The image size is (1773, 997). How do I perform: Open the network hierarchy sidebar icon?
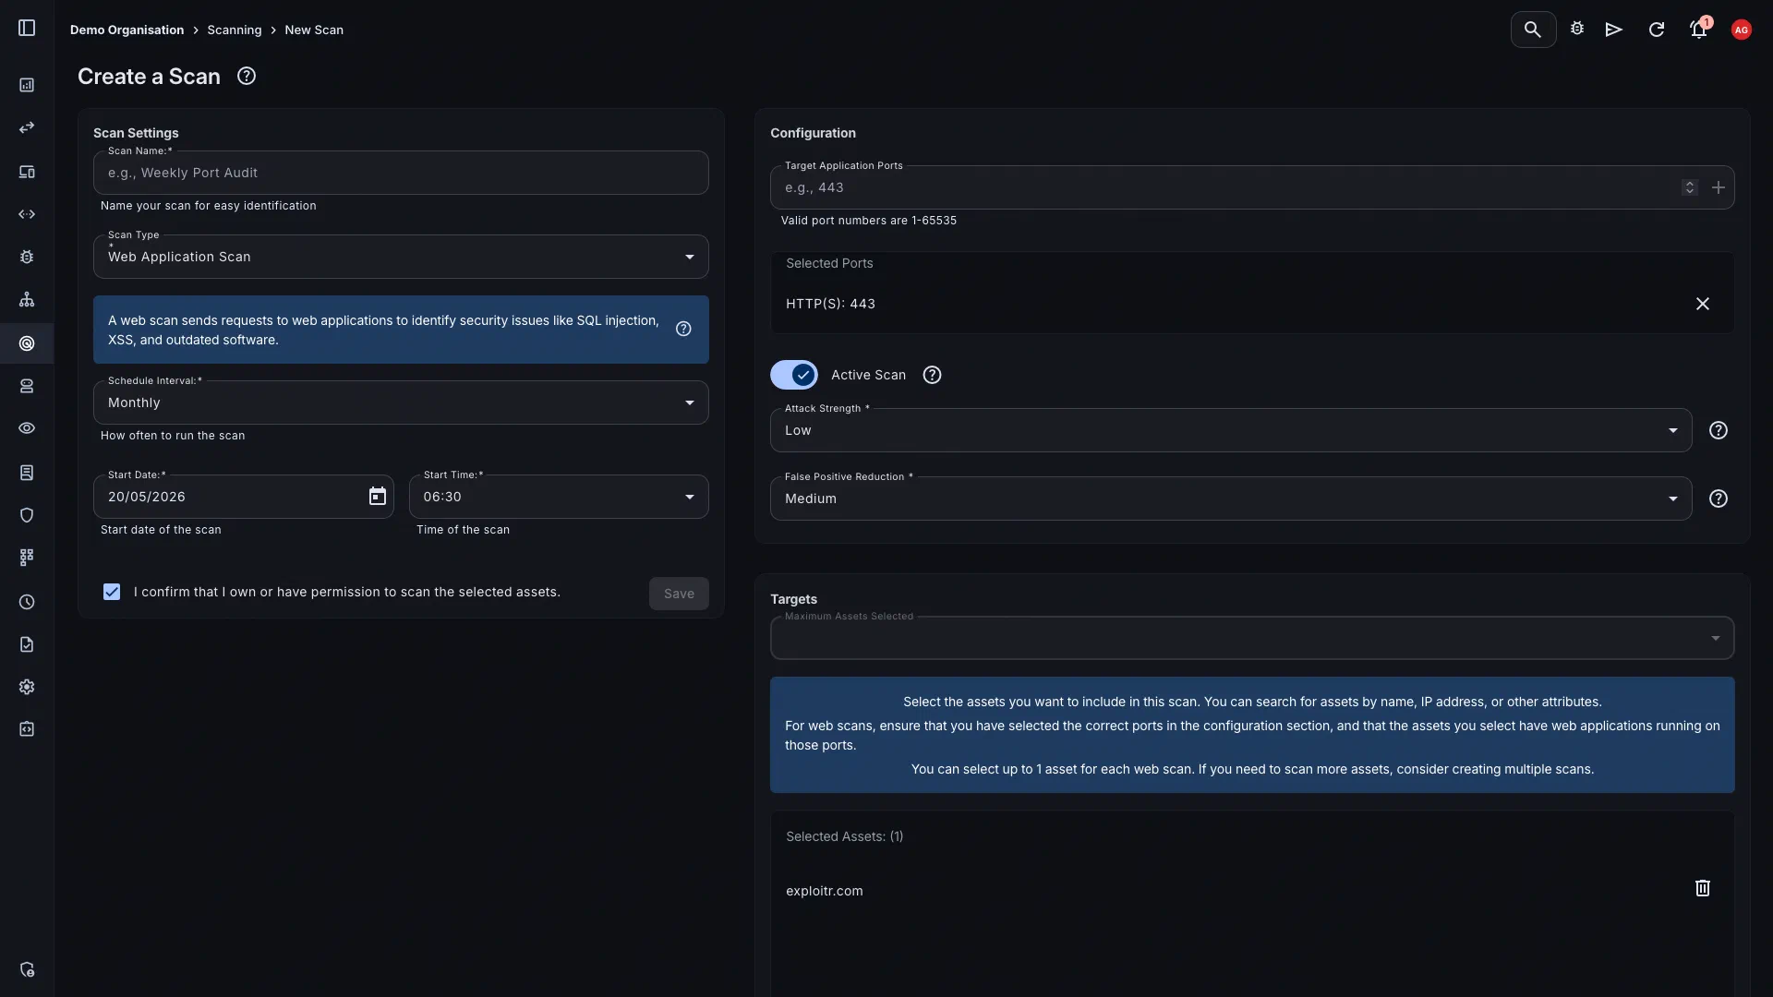(x=27, y=299)
